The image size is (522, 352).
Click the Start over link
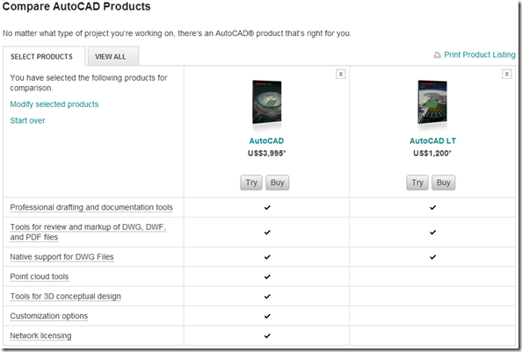[x=27, y=120]
